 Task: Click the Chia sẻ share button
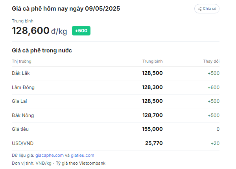tap(206, 9)
